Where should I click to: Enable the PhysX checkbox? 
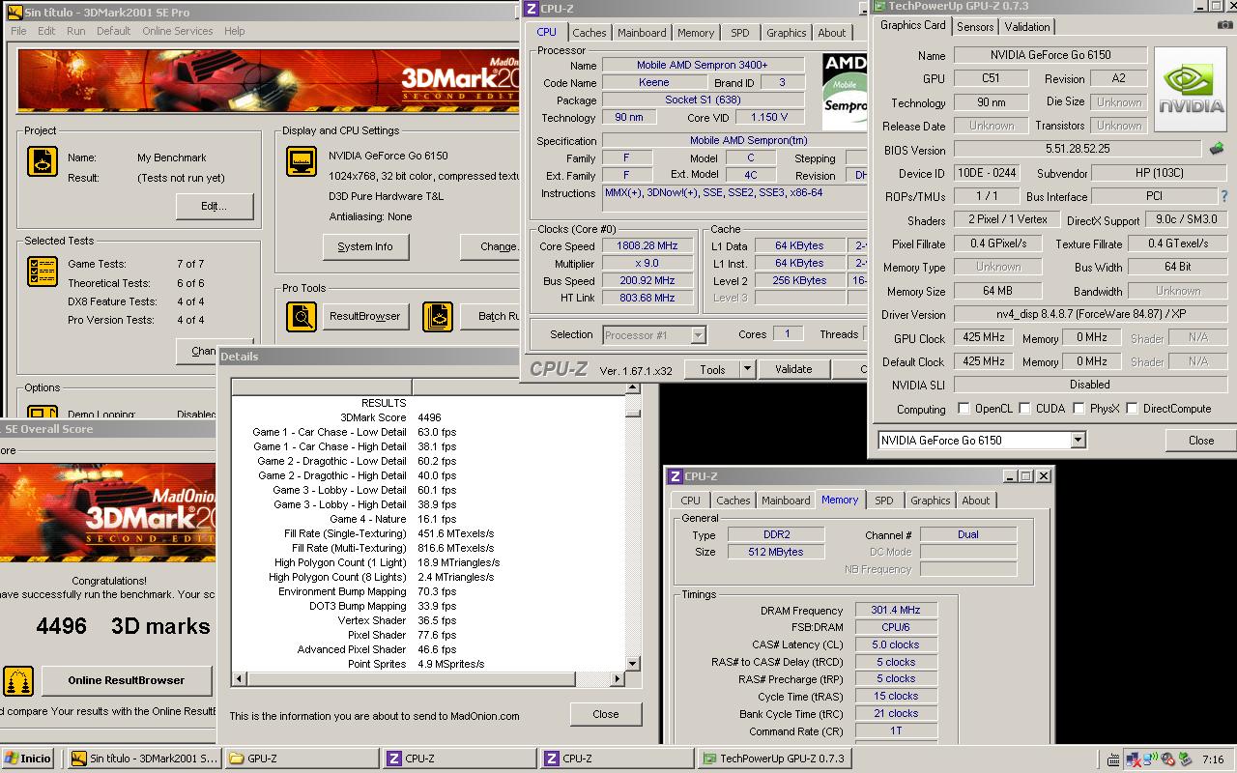(1078, 409)
